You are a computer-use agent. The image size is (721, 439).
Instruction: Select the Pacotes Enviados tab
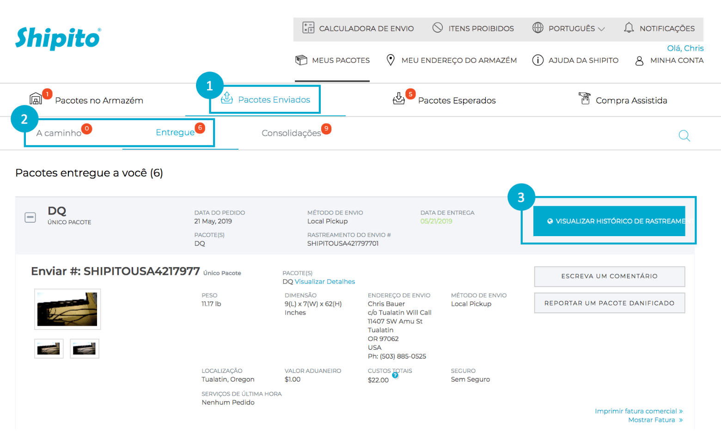[x=274, y=100]
